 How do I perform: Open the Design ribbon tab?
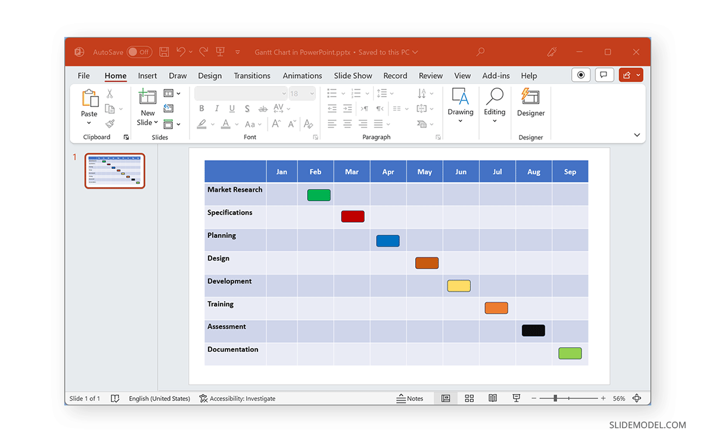[x=210, y=76]
